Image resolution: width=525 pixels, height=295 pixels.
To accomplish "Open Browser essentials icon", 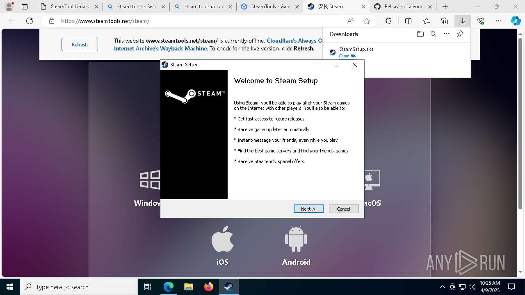I will click(x=481, y=21).
